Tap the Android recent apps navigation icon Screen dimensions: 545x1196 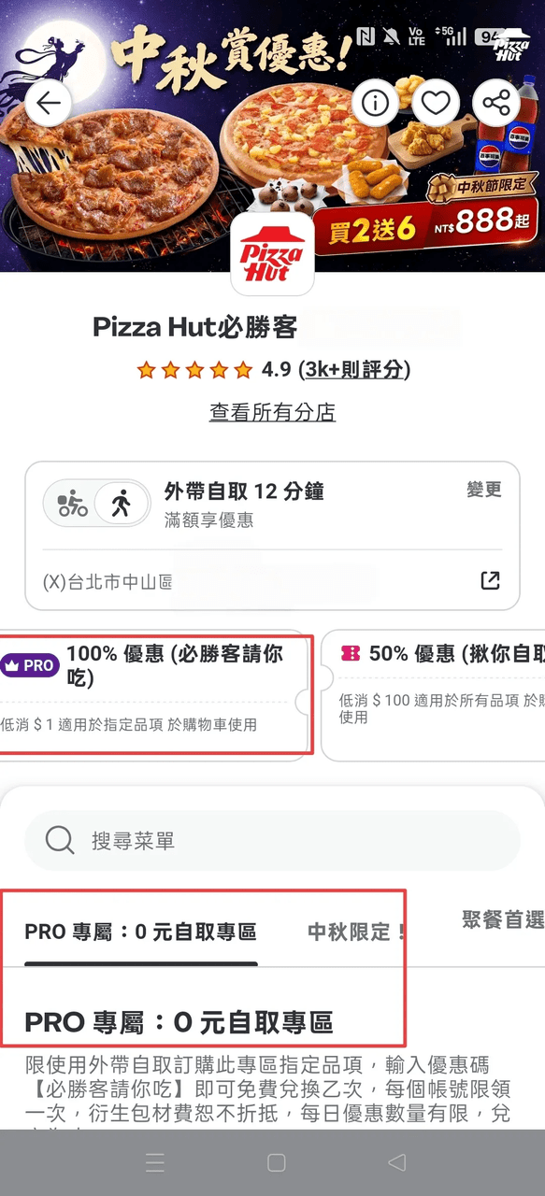[x=155, y=1162]
